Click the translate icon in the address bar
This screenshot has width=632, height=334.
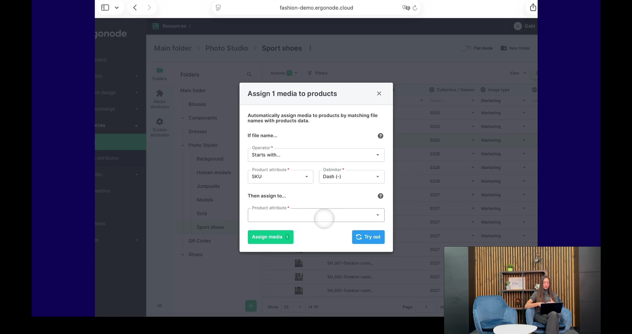point(406,8)
